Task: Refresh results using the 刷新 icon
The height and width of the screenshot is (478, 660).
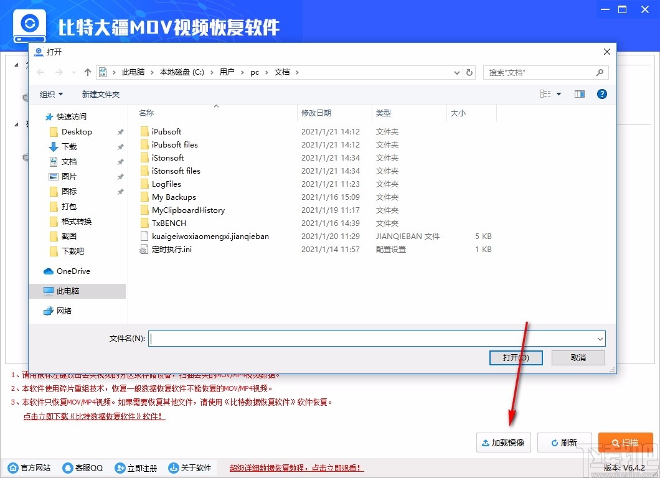Action: pos(565,443)
